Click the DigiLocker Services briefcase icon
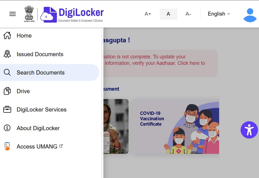 (x=7, y=110)
